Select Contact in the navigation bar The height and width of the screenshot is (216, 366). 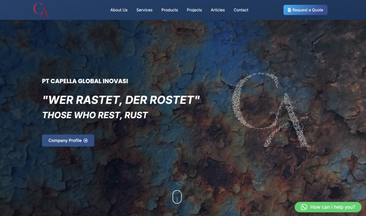(x=241, y=10)
